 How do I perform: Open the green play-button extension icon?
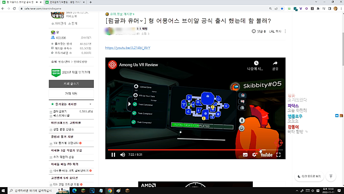coord(289,9)
